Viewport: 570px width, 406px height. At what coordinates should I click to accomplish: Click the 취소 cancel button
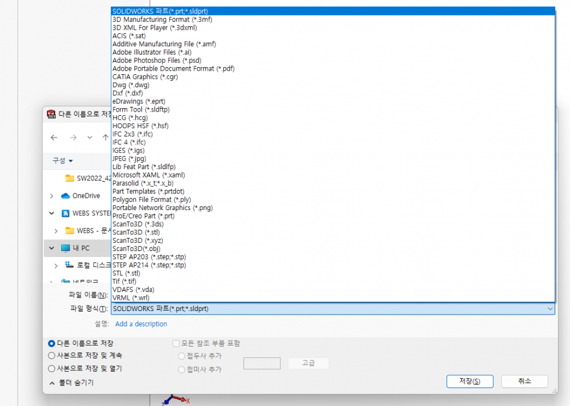pyautogui.click(x=524, y=381)
